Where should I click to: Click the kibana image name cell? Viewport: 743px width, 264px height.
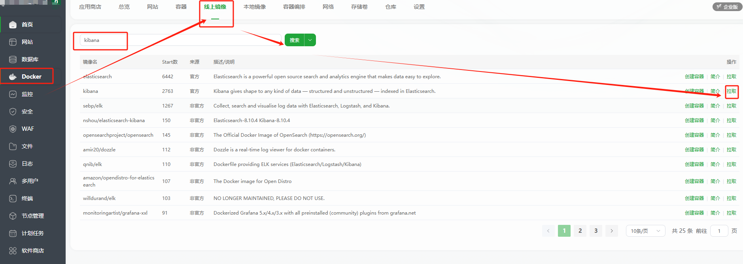(x=91, y=91)
